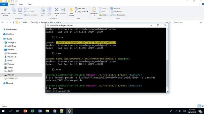204x114 pixels.
Task: Go up one folder level arrow
Action: coord(13,22)
